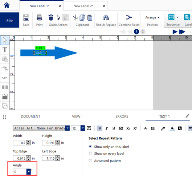Click the Combine Fields icon
192x176 pixels.
coord(129,17)
